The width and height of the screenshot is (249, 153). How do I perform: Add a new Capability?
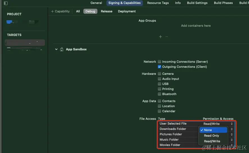pyautogui.click(x=60, y=11)
